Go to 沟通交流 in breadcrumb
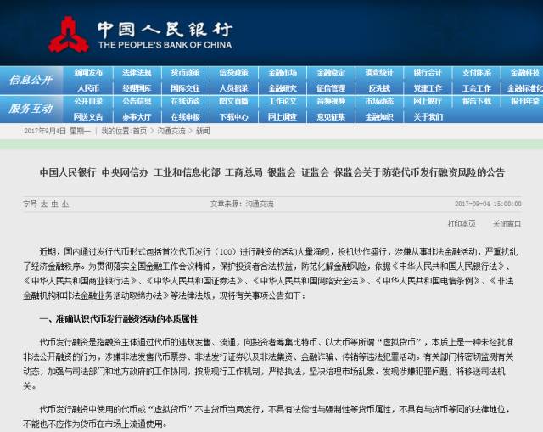The image size is (543, 432). point(171,131)
